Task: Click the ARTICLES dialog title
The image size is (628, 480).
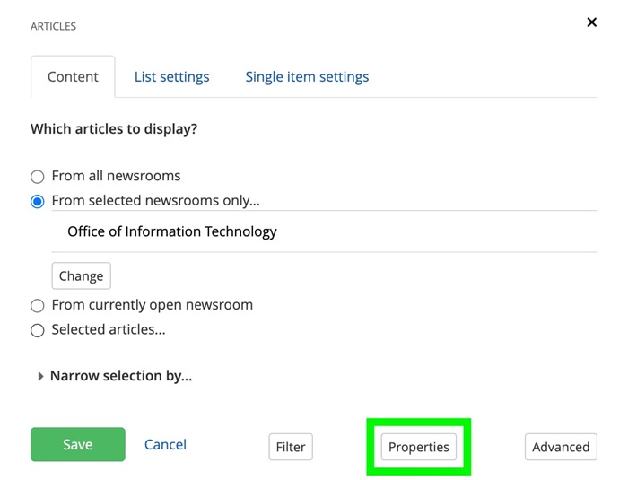Action: pos(53,26)
